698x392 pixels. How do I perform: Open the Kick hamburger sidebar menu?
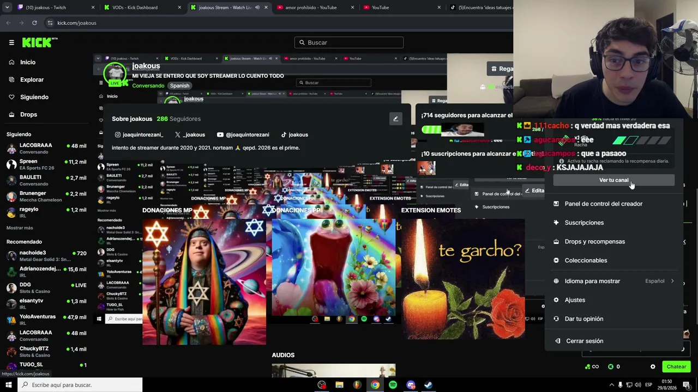[11, 42]
